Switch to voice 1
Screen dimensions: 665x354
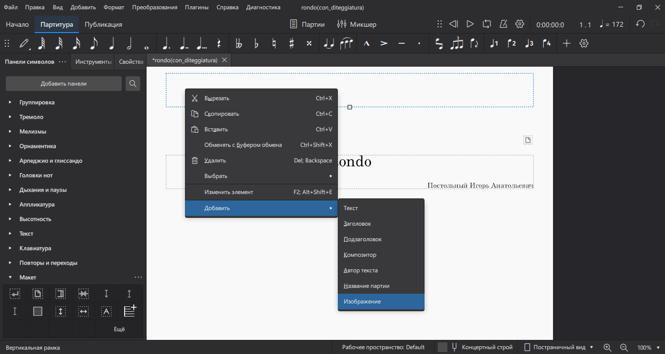494,43
